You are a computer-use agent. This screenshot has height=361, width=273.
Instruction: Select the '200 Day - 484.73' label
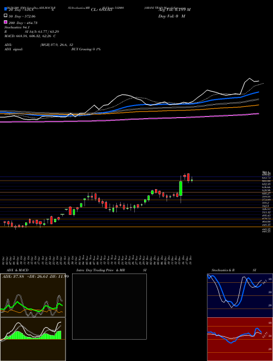(23, 23)
